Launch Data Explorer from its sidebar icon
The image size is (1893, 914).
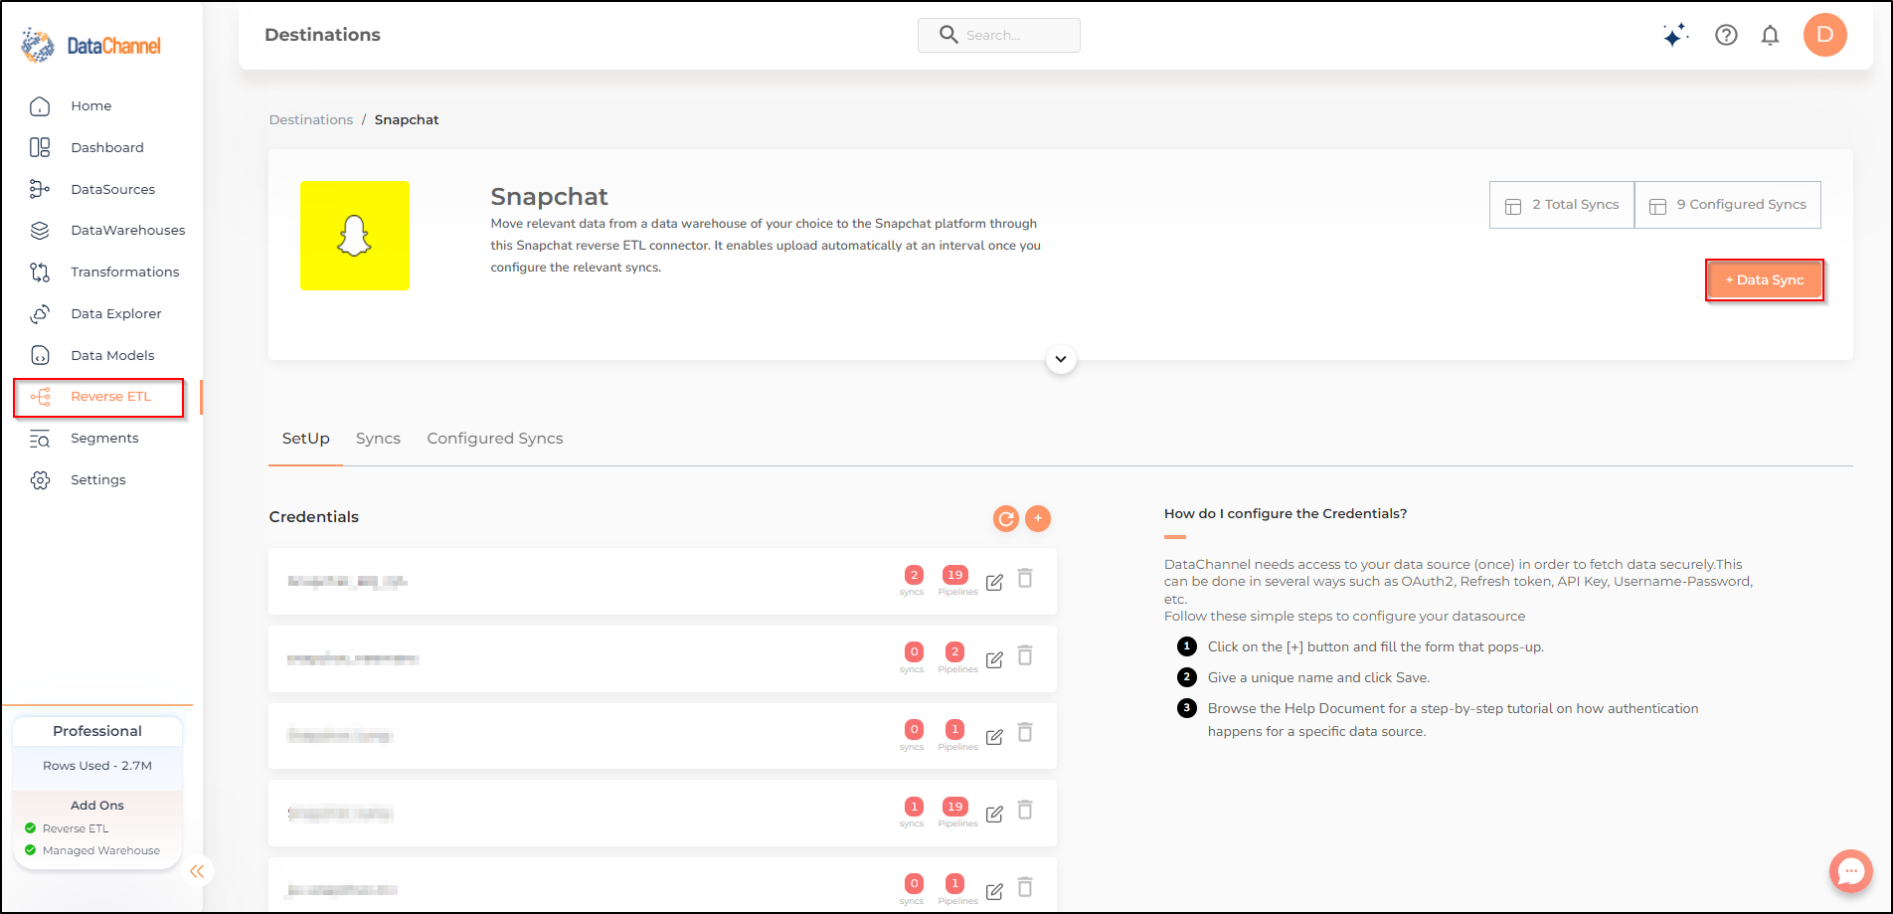tap(40, 314)
